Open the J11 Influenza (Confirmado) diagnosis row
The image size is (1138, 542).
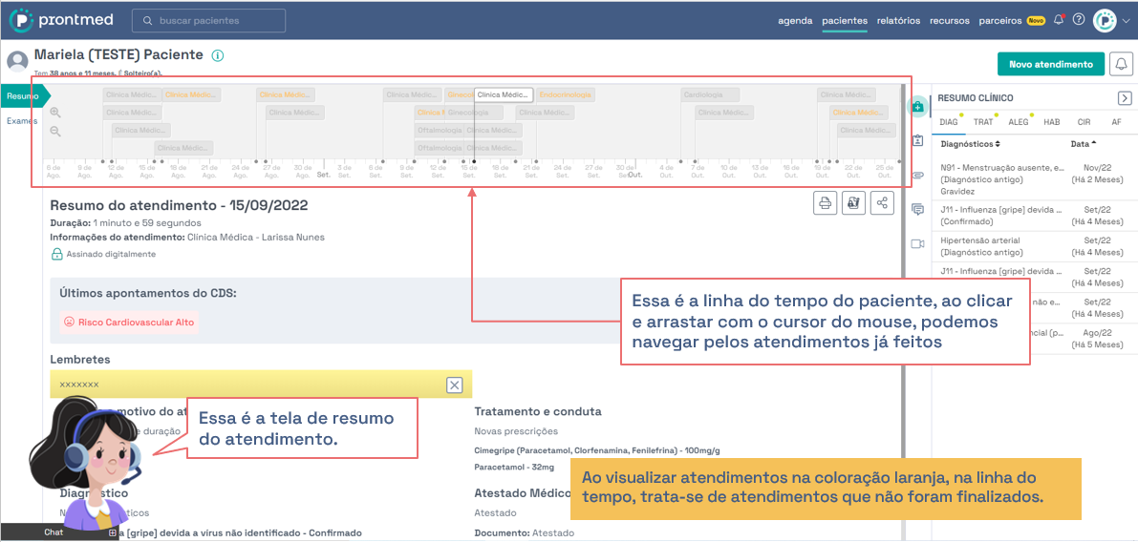click(x=1034, y=216)
